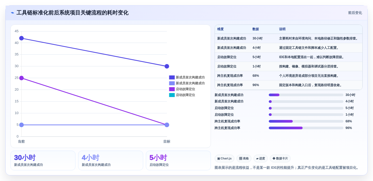Click the 45 tick on the y-axis
The image size is (373, 181).
[17, 31]
